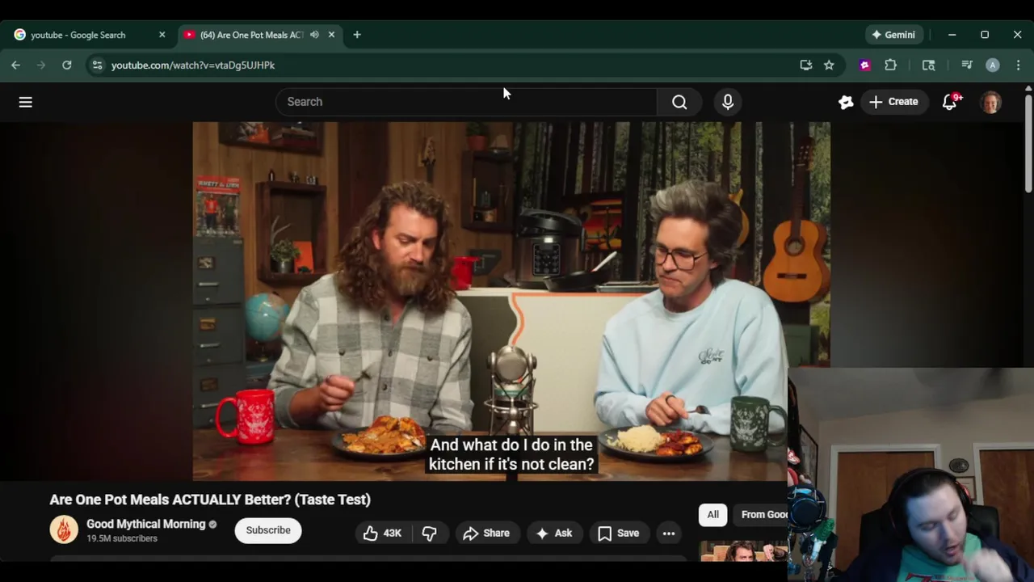
Task: Install the YouTube app icon in the address bar
Action: click(x=806, y=65)
